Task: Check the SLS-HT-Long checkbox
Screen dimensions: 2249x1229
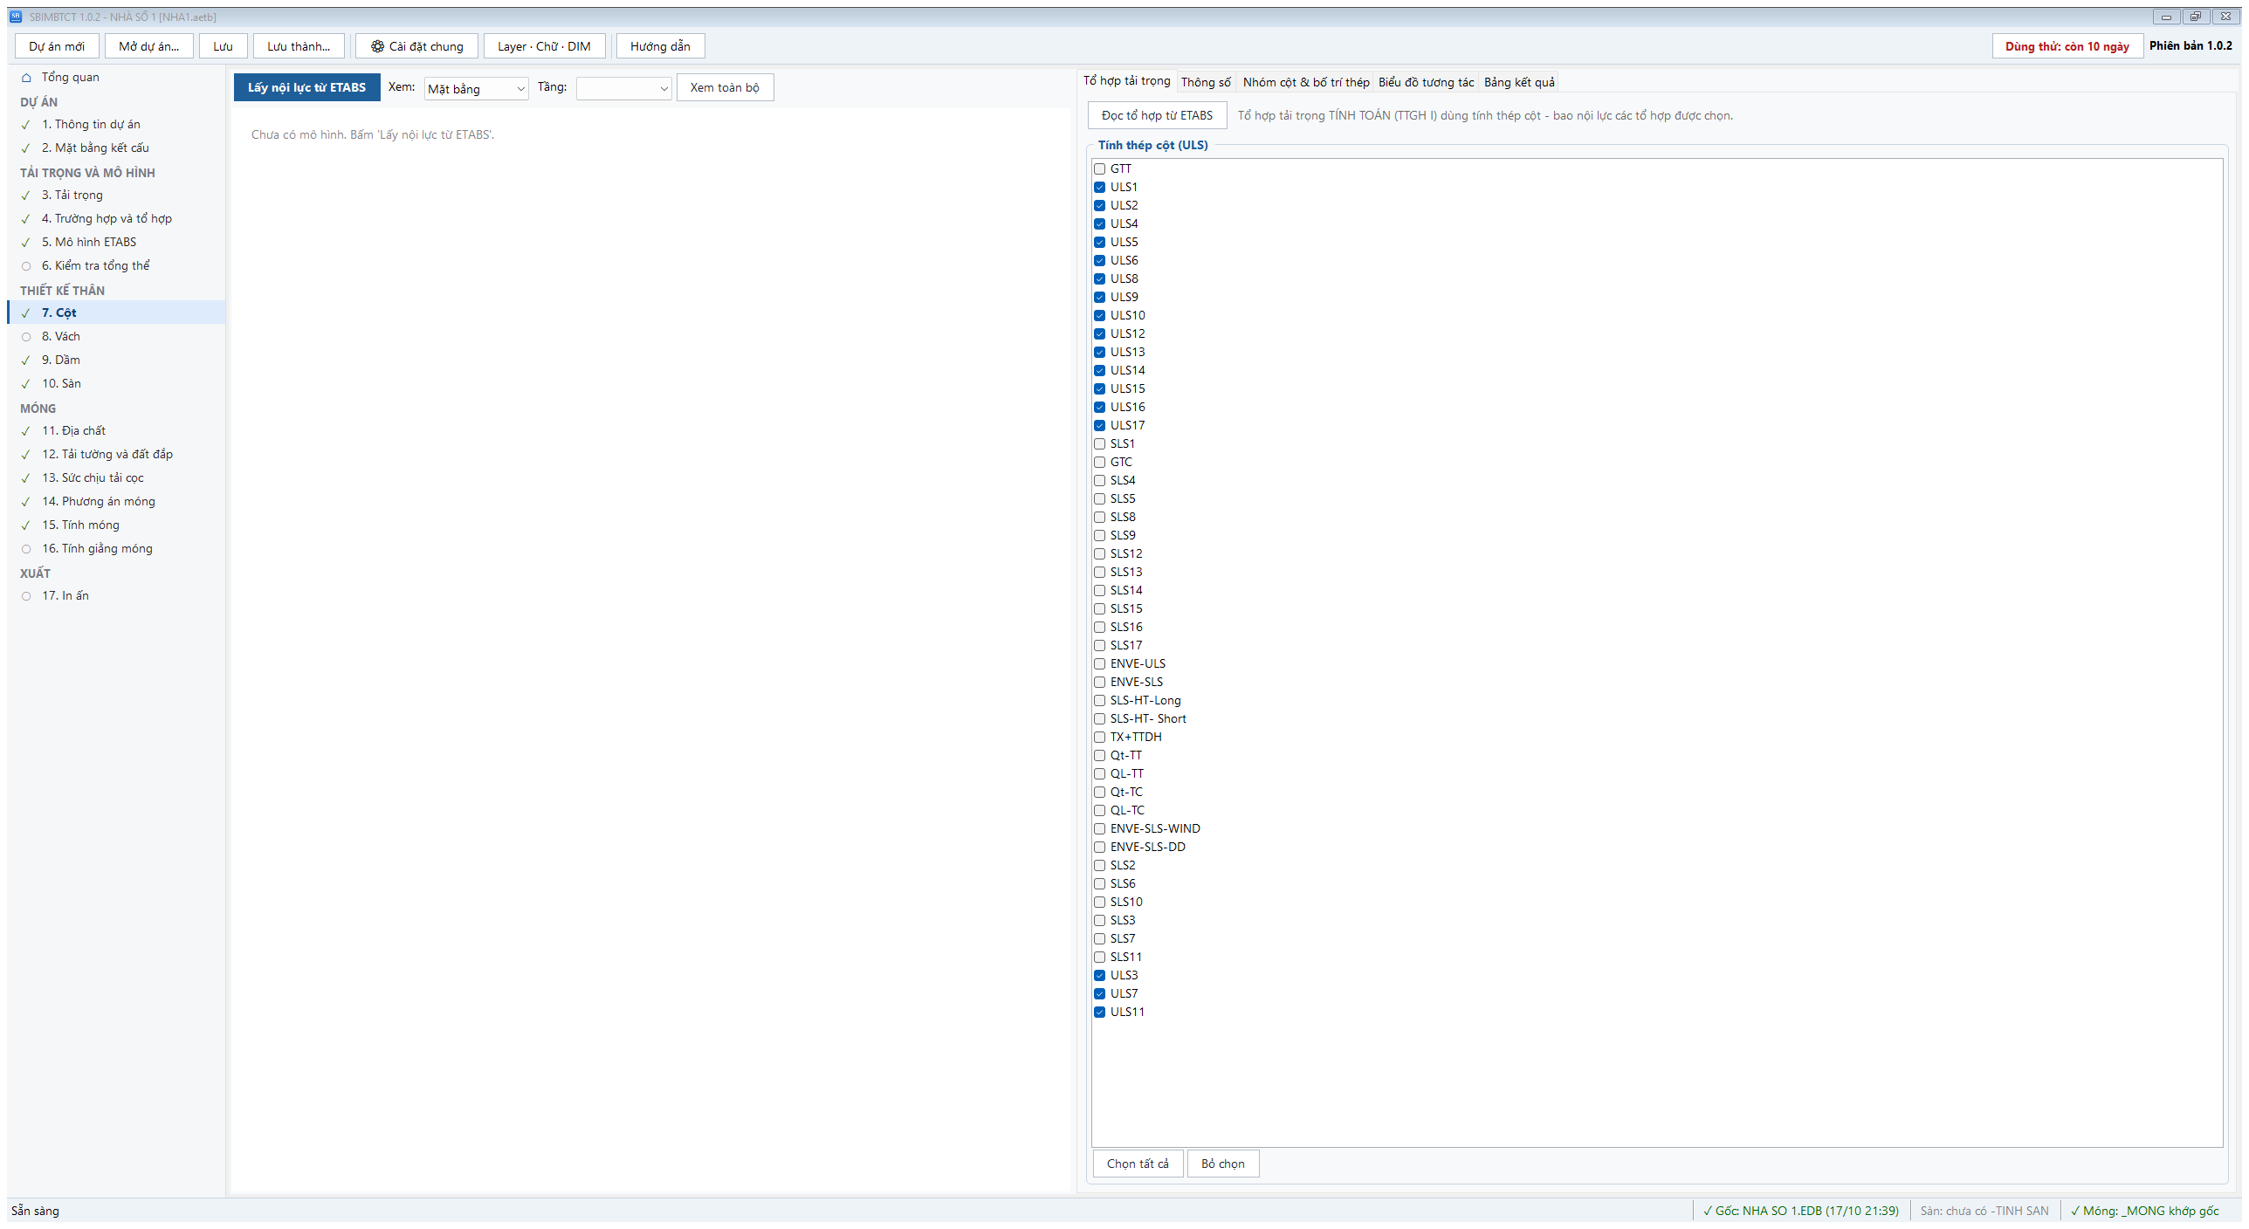Action: point(1100,701)
